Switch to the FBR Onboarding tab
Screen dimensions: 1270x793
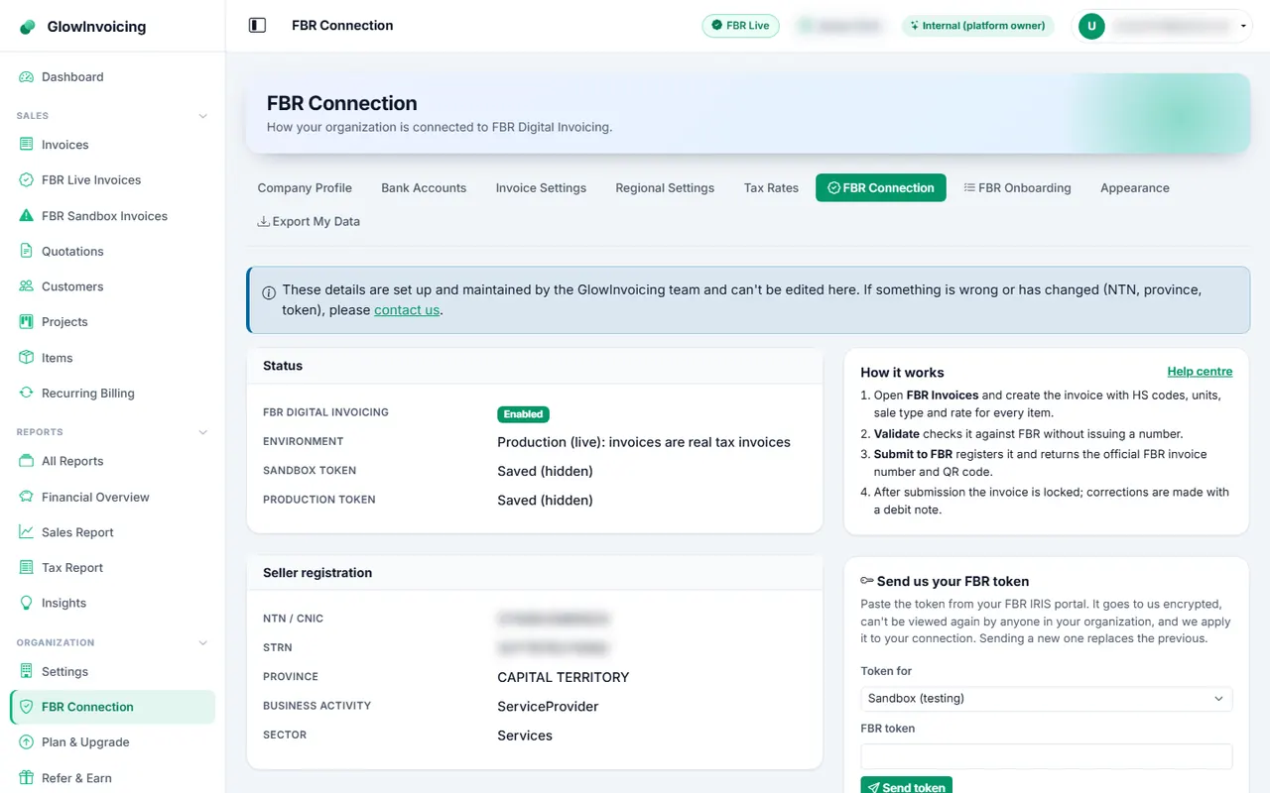click(x=1017, y=188)
